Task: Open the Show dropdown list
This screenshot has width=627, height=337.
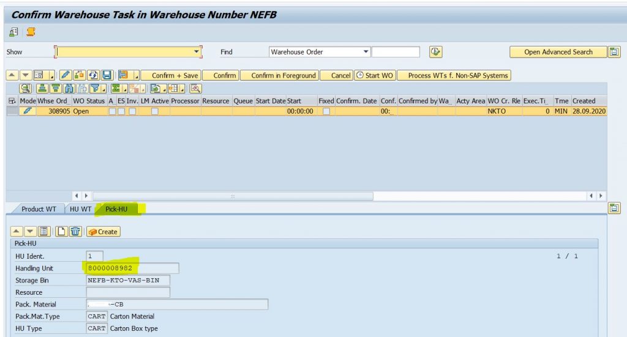Action: [x=197, y=51]
